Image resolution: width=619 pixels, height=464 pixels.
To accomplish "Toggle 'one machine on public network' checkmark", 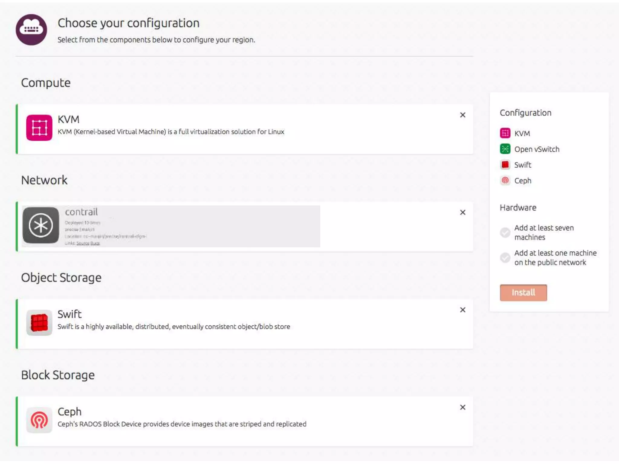I will click(x=505, y=257).
